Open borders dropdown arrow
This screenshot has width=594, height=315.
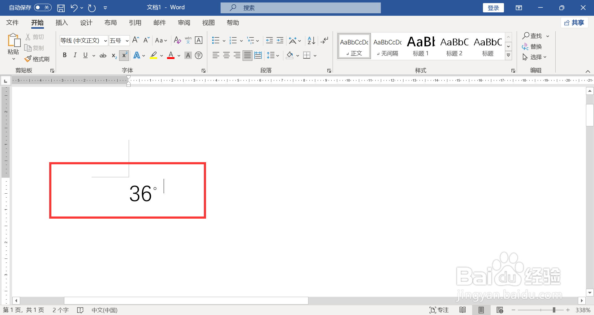[315, 56]
